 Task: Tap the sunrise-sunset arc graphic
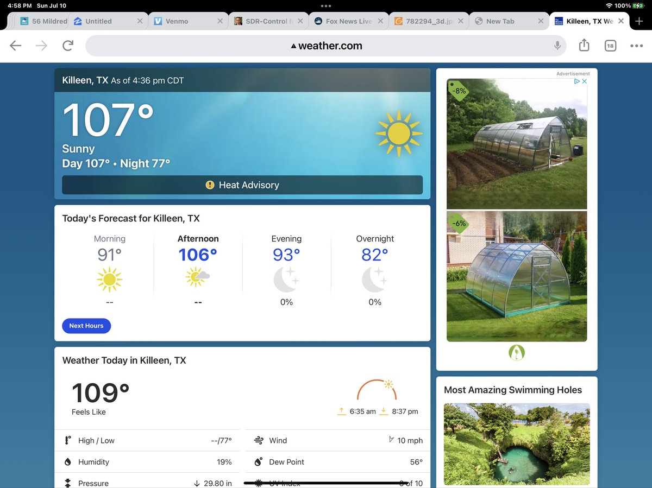click(x=377, y=390)
